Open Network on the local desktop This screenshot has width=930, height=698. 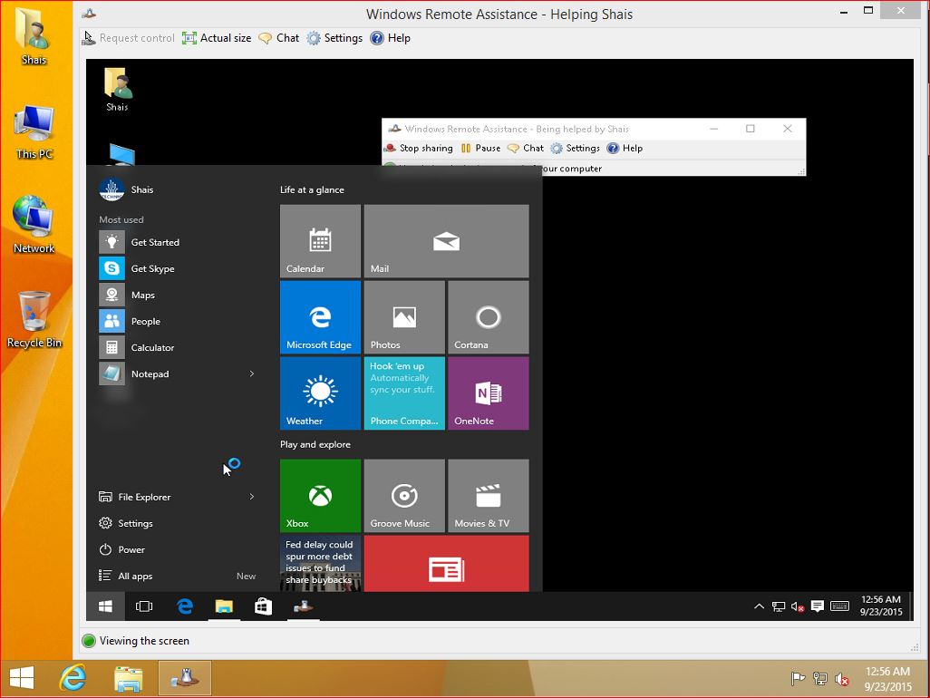tap(34, 226)
